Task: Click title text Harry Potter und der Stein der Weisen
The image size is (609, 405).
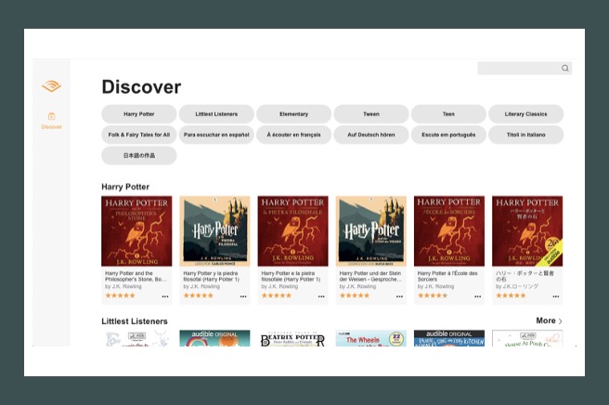Action: pyautogui.click(x=370, y=277)
